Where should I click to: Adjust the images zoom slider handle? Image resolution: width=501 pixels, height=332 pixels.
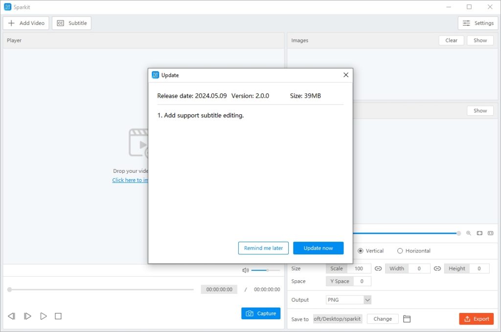(458, 233)
